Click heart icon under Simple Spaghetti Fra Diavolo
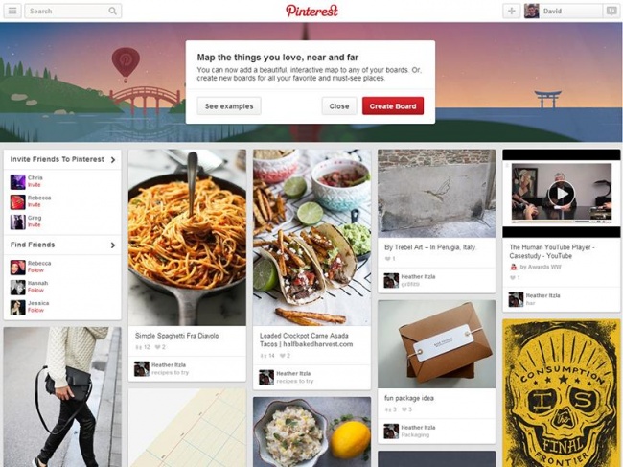Screen dimensions: 623x467 pyautogui.click(x=157, y=347)
